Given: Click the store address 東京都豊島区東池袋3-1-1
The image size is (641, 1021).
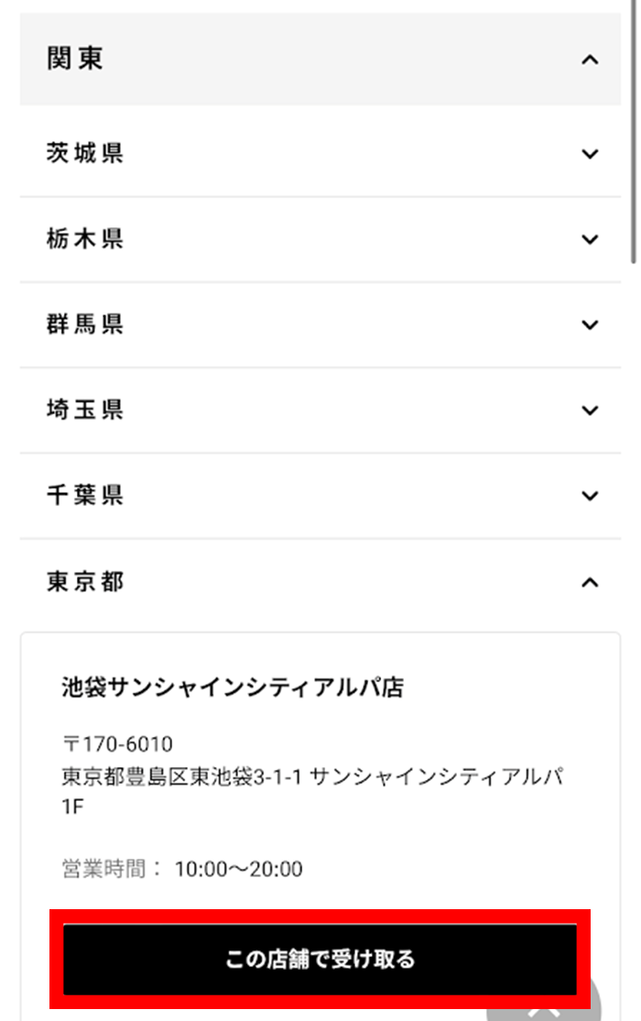Looking at the screenshot, I should pyautogui.click(x=181, y=776).
